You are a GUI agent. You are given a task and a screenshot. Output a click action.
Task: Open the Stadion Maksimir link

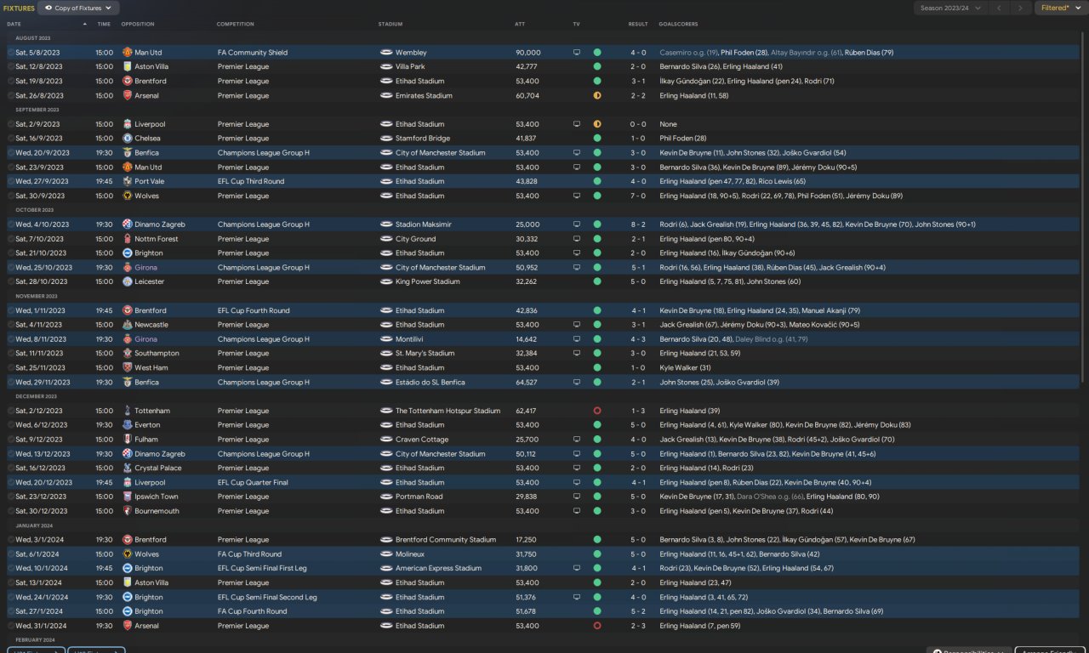[x=423, y=224]
